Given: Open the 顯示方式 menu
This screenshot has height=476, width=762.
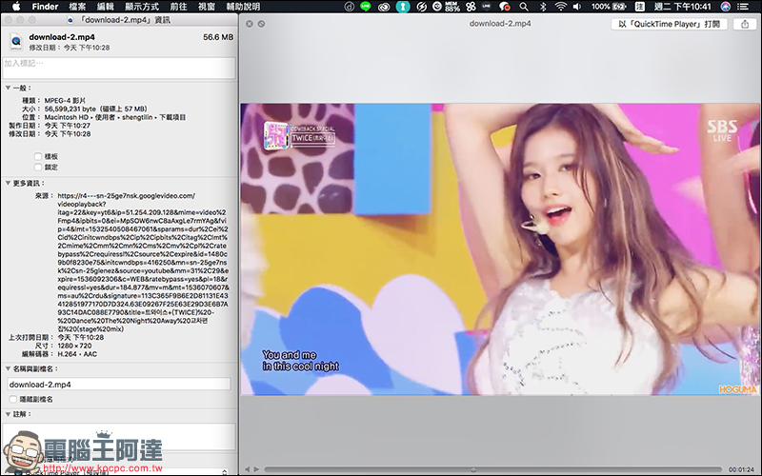Looking at the screenshot, I should pyautogui.click(x=141, y=7).
